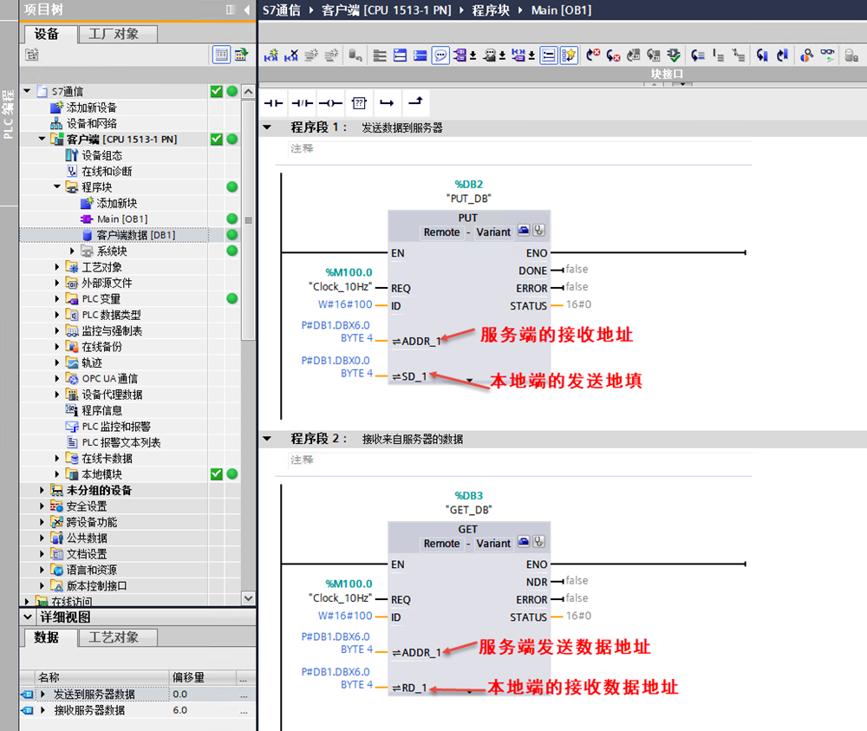Image resolution: width=867 pixels, height=731 pixels.
Task: Toggle network comments display in toolbar
Action: click(440, 55)
